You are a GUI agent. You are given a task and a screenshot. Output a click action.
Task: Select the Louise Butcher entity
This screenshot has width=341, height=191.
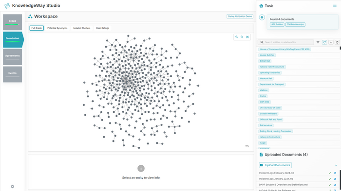pos(267,55)
